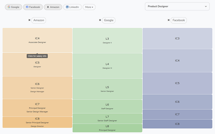The width and height of the screenshot is (215, 134).
Task: Click the Facebook column header pill
Action: 179,20
